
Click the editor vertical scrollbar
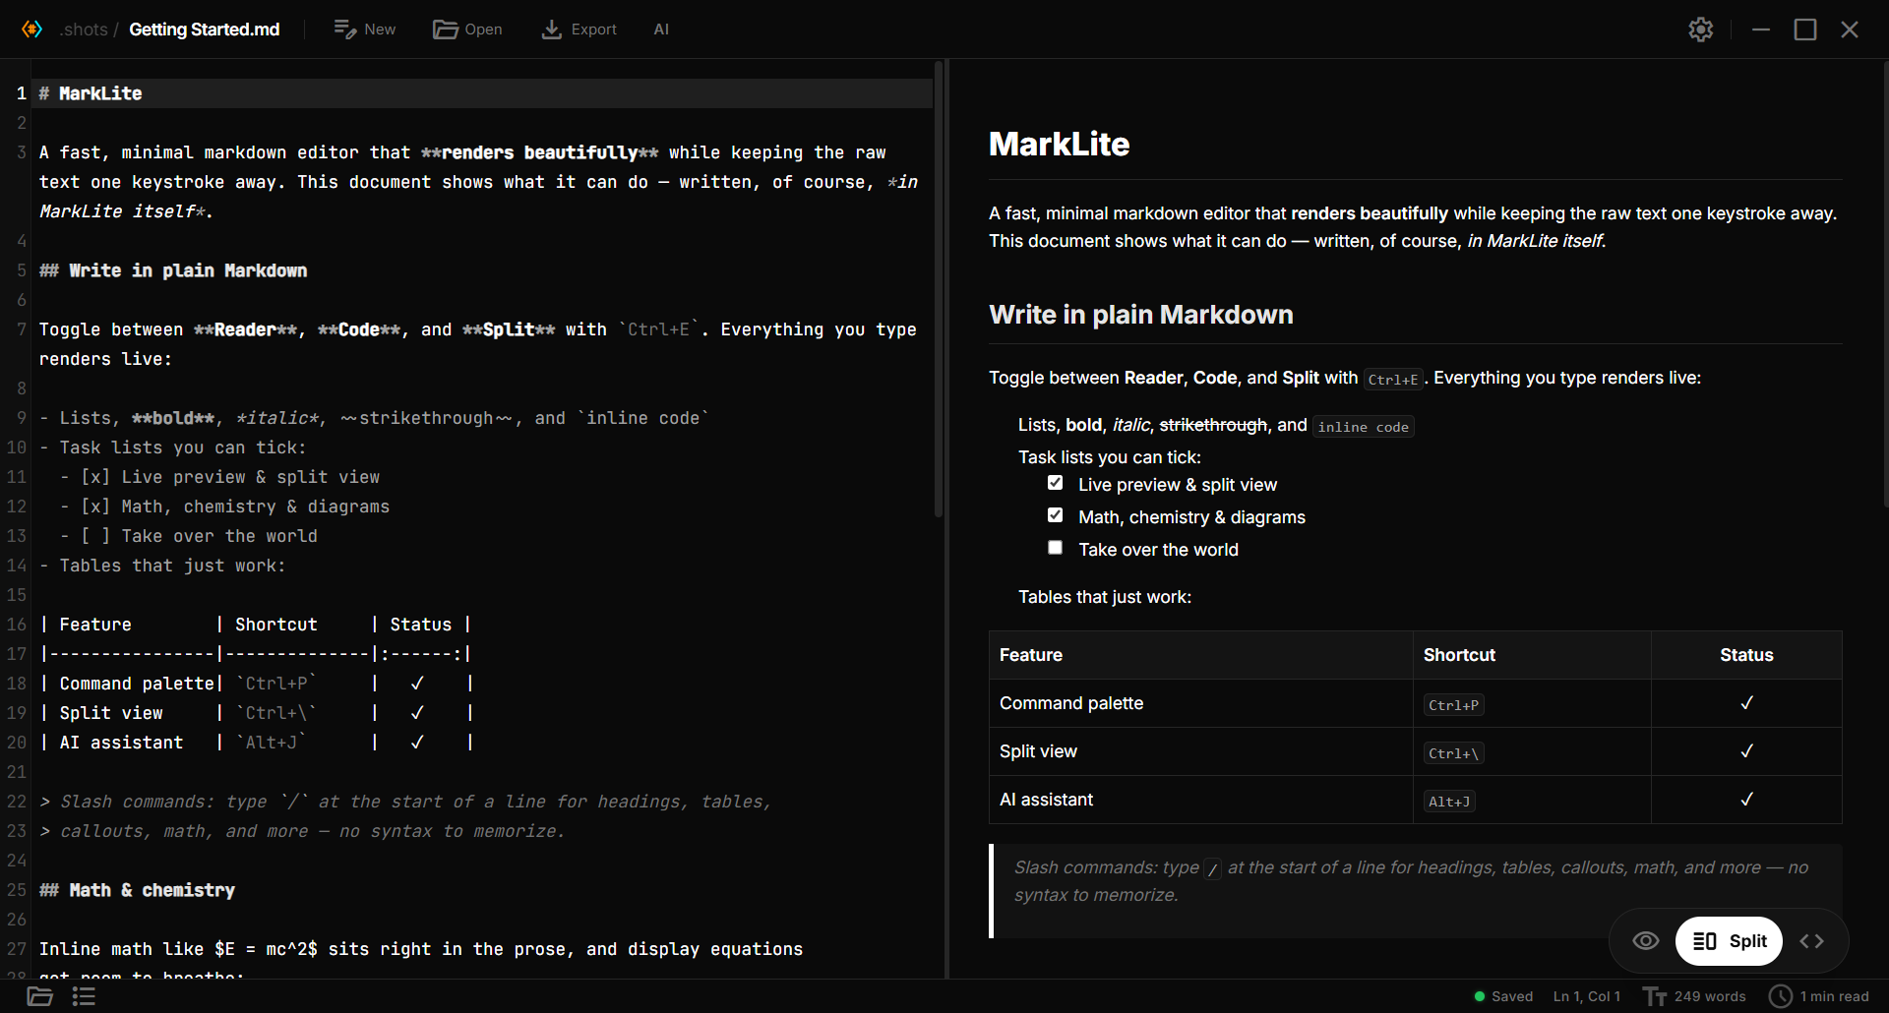click(939, 290)
